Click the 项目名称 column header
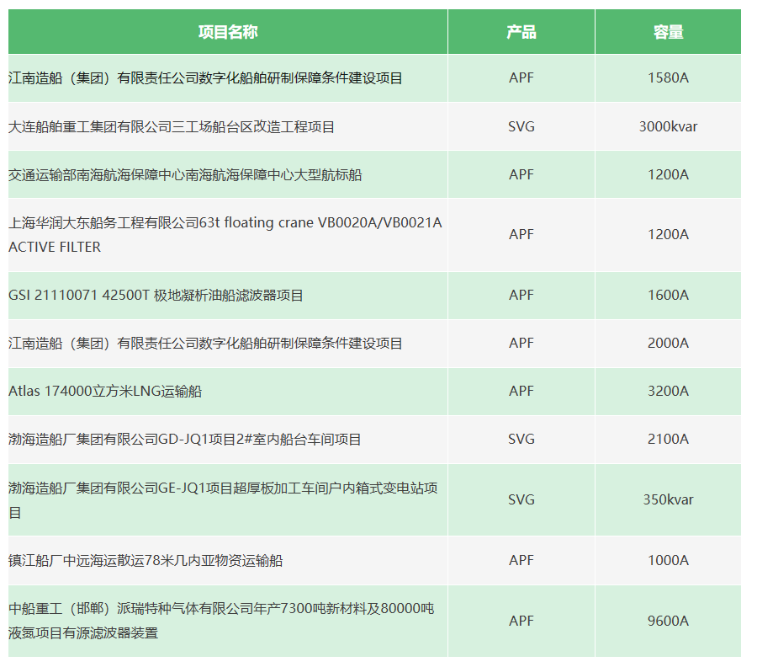757x667 pixels. point(228,32)
